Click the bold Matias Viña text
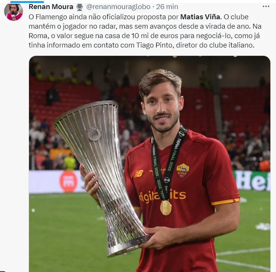 200,17
